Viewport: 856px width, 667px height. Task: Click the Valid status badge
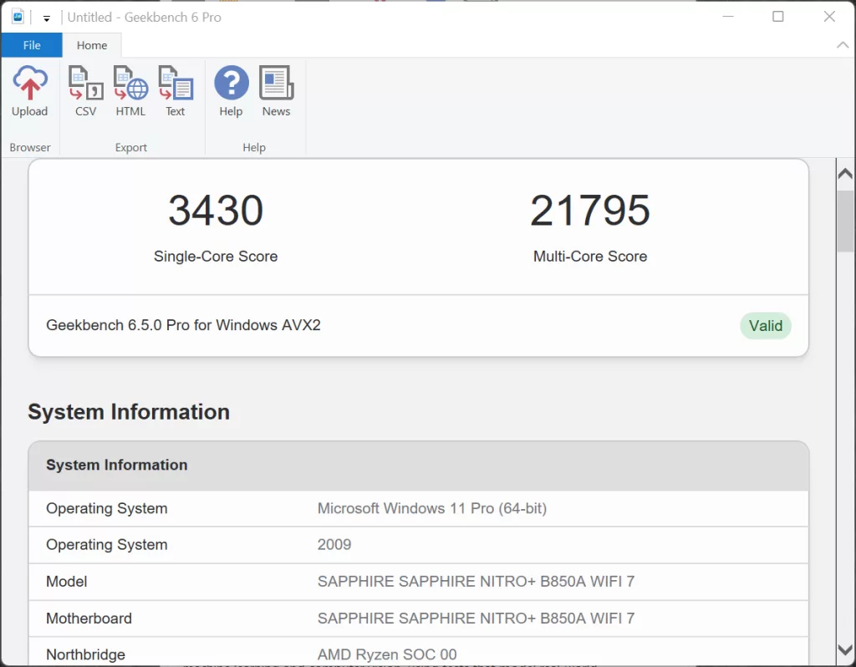[766, 326]
